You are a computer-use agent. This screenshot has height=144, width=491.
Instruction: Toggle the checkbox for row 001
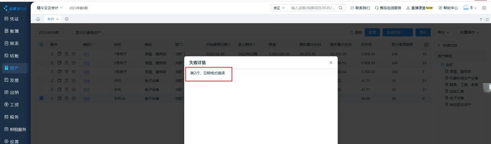click(x=41, y=54)
